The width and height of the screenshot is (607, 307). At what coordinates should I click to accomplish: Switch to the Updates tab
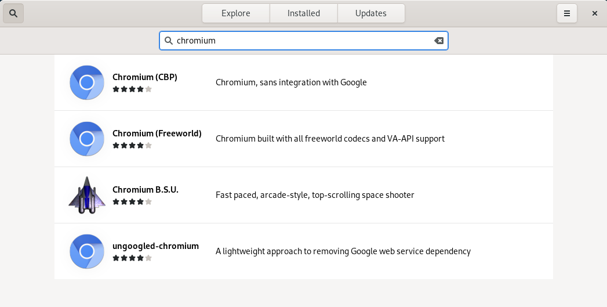[371, 13]
